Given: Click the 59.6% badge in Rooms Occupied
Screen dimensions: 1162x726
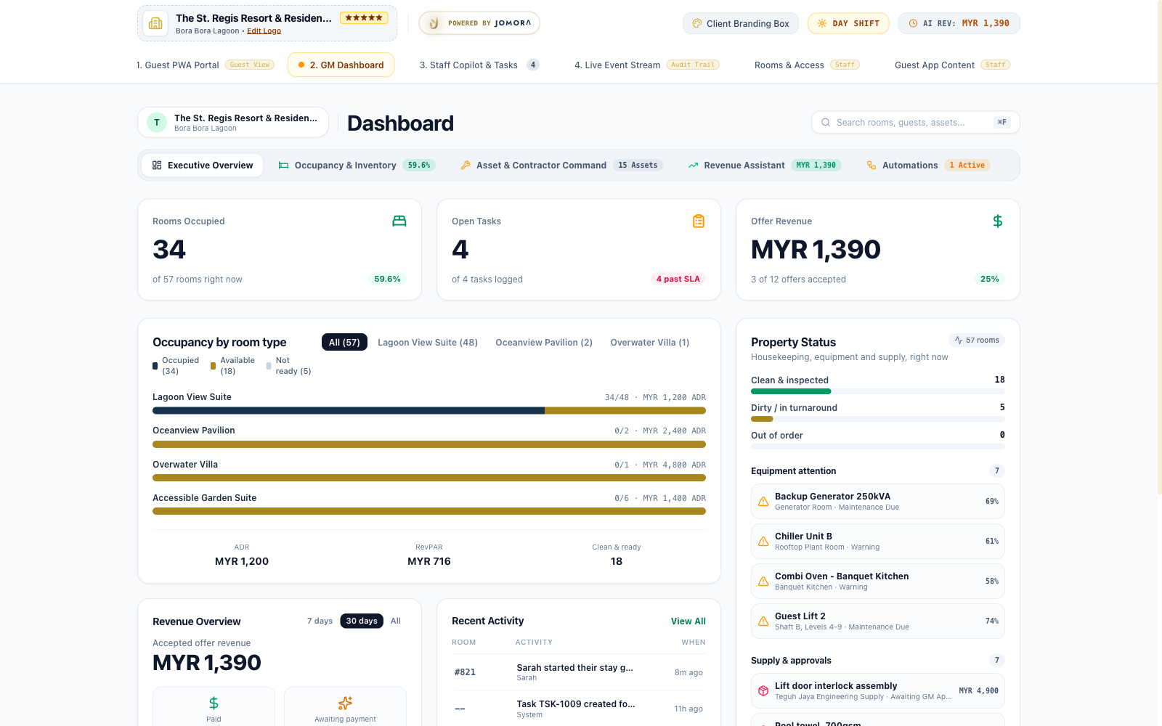Looking at the screenshot, I should pos(387,279).
